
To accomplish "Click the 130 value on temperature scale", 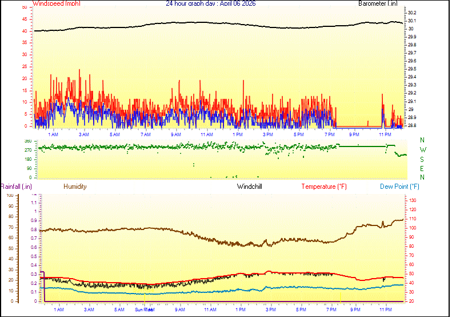I will pos(413,201).
